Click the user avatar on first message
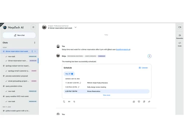This screenshot has width=184, height=138. (58, 46)
